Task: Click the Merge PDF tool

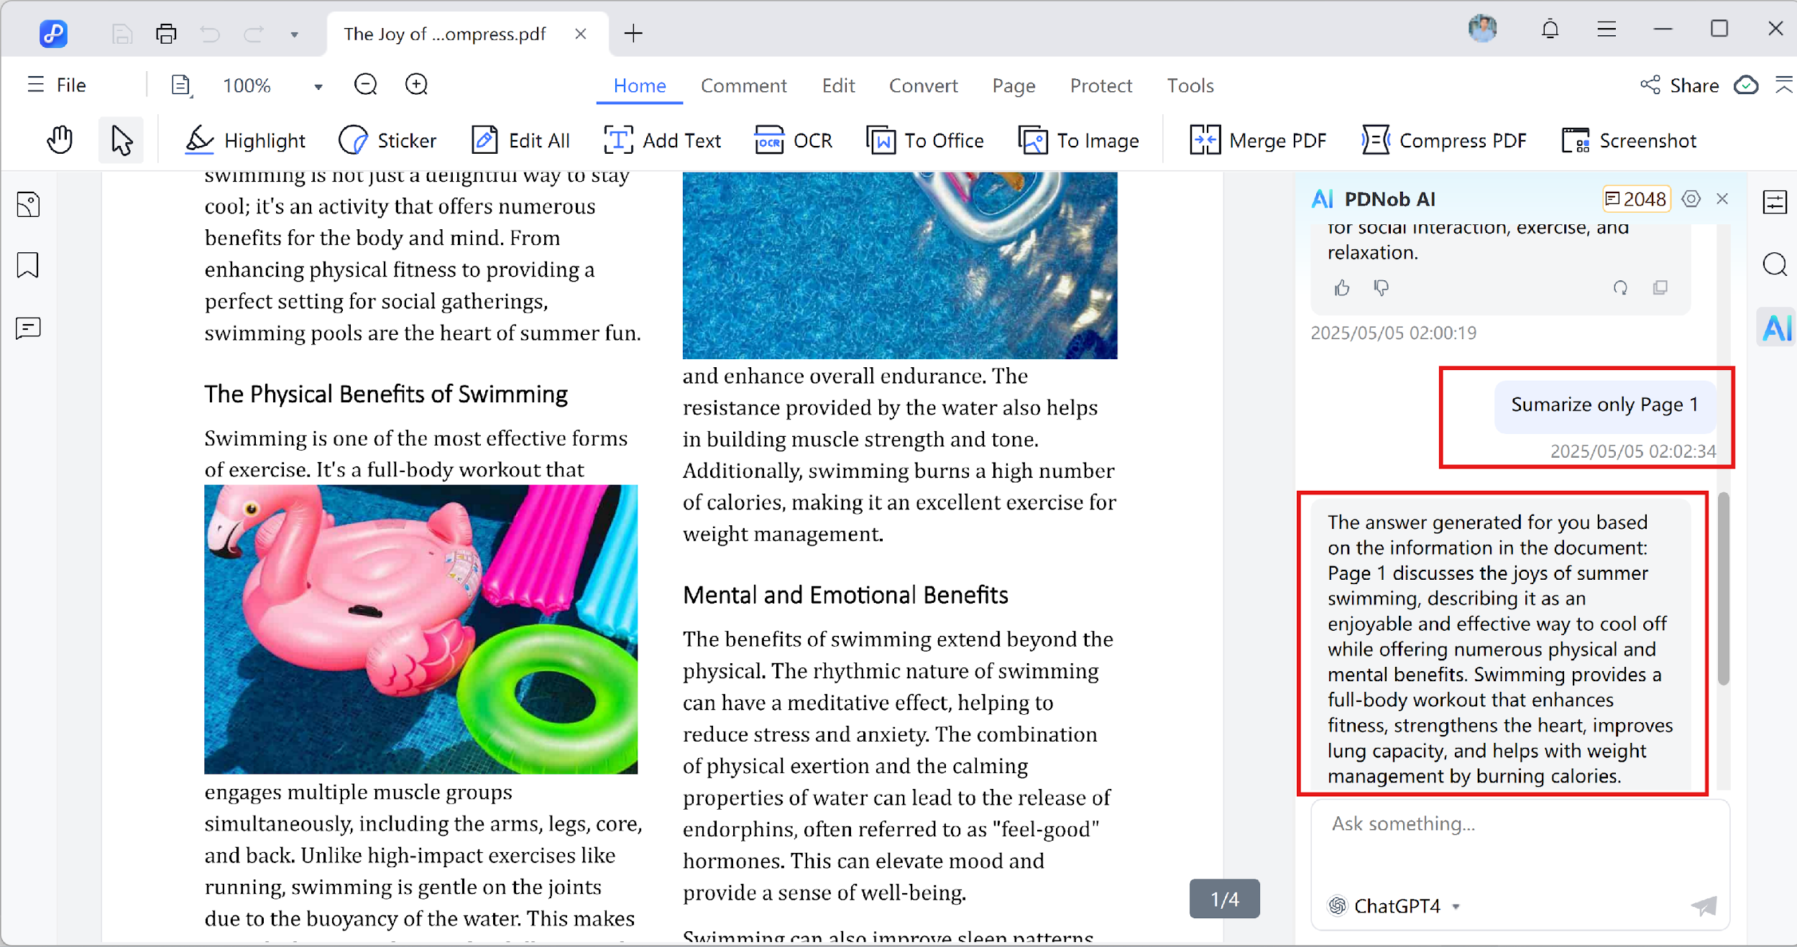Action: tap(1259, 140)
